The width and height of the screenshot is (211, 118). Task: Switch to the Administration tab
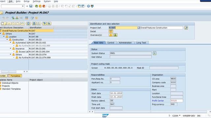coord(125,43)
